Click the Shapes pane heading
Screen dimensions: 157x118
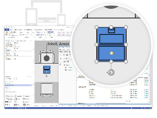[x=8, y=77]
